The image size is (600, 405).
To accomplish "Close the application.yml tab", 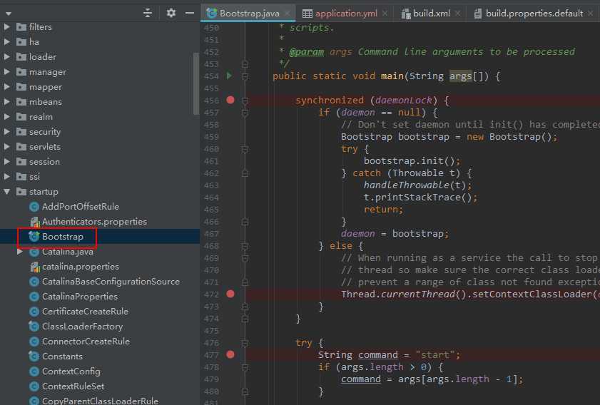I will coord(385,14).
